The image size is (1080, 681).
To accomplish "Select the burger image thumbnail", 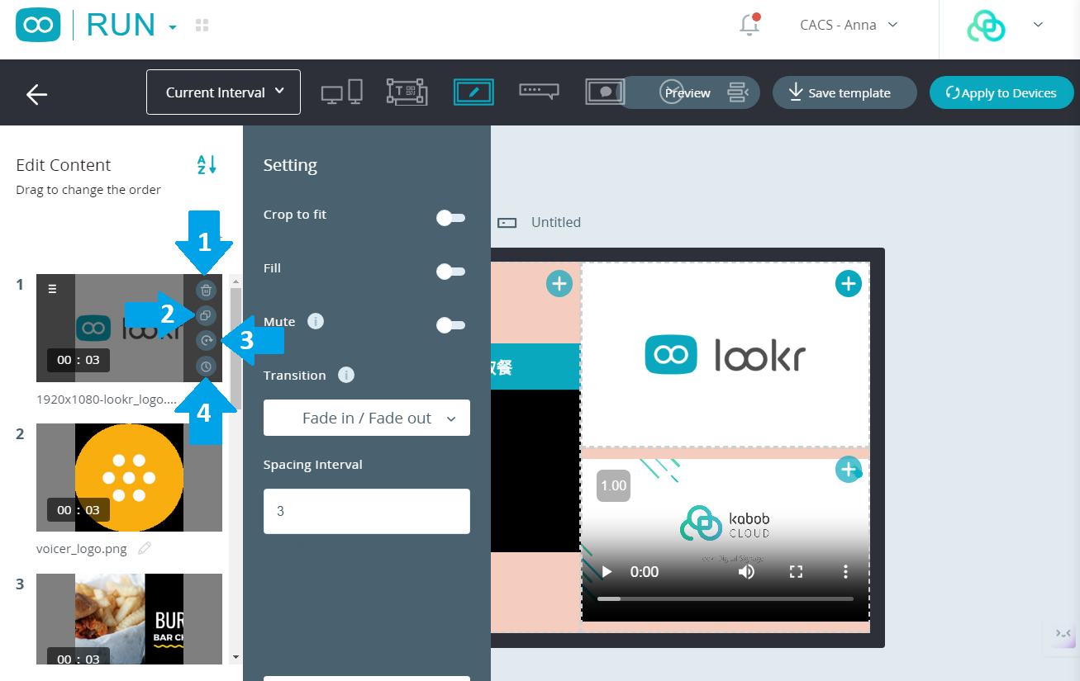I will pyautogui.click(x=129, y=619).
